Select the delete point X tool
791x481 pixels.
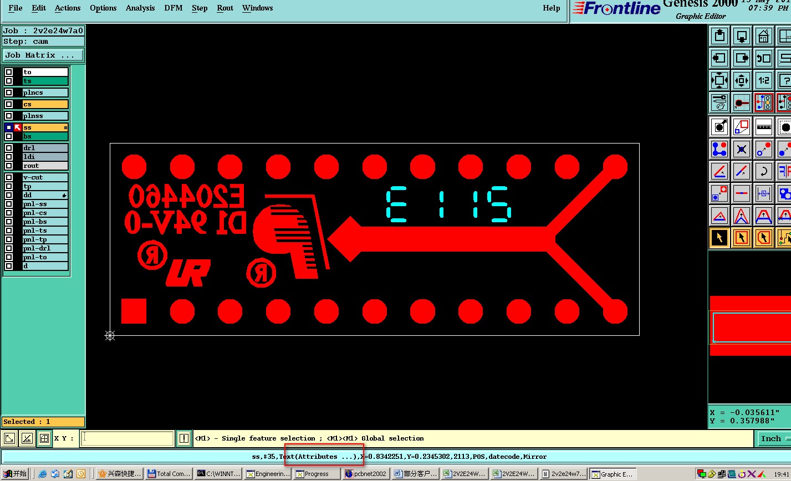(742, 149)
